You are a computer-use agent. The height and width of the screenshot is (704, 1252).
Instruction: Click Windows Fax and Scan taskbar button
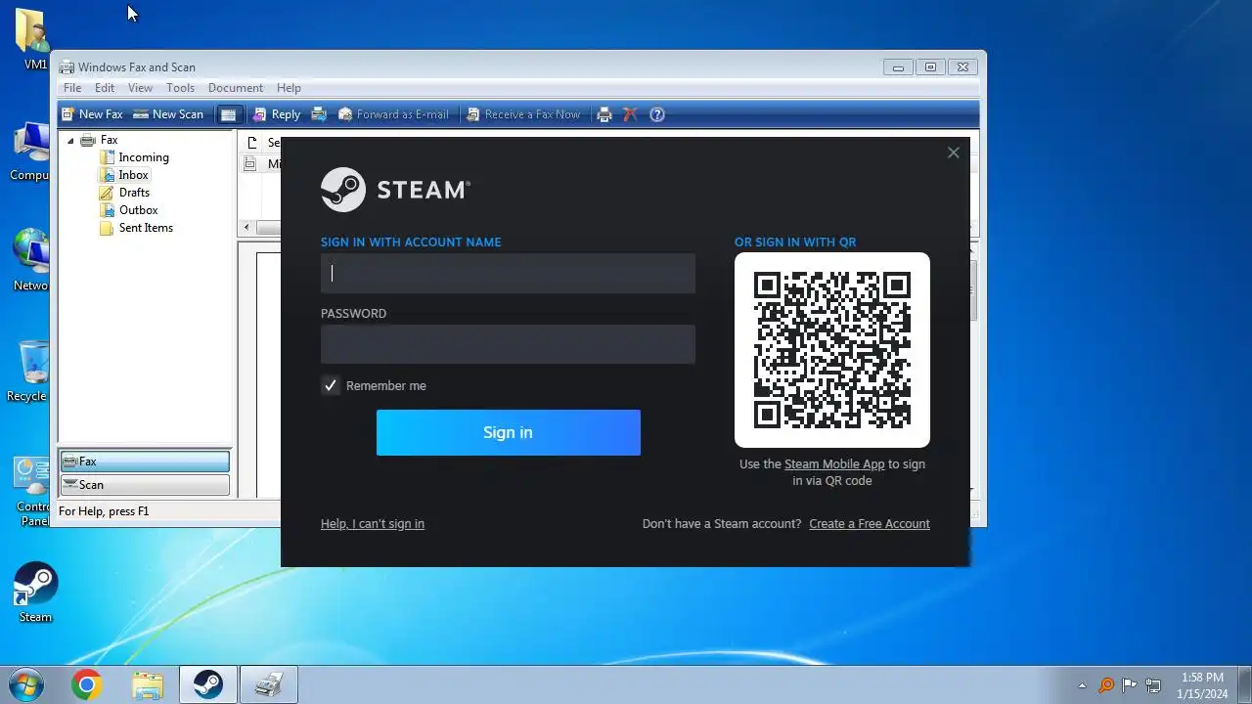[268, 685]
